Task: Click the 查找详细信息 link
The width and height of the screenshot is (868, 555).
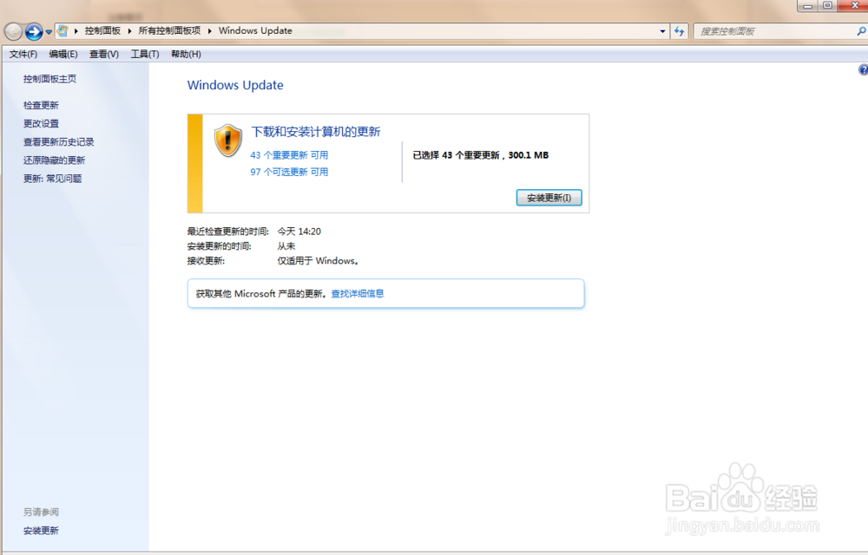Action: tap(358, 293)
